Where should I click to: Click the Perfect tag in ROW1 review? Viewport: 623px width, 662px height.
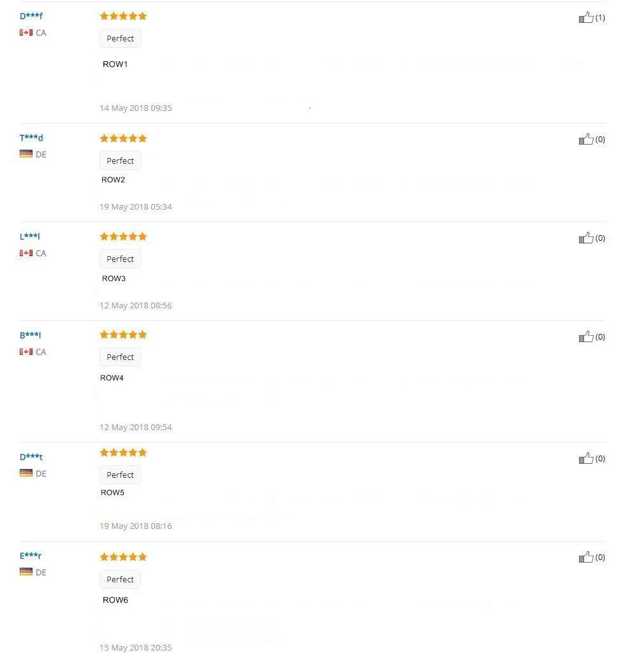pyautogui.click(x=120, y=38)
